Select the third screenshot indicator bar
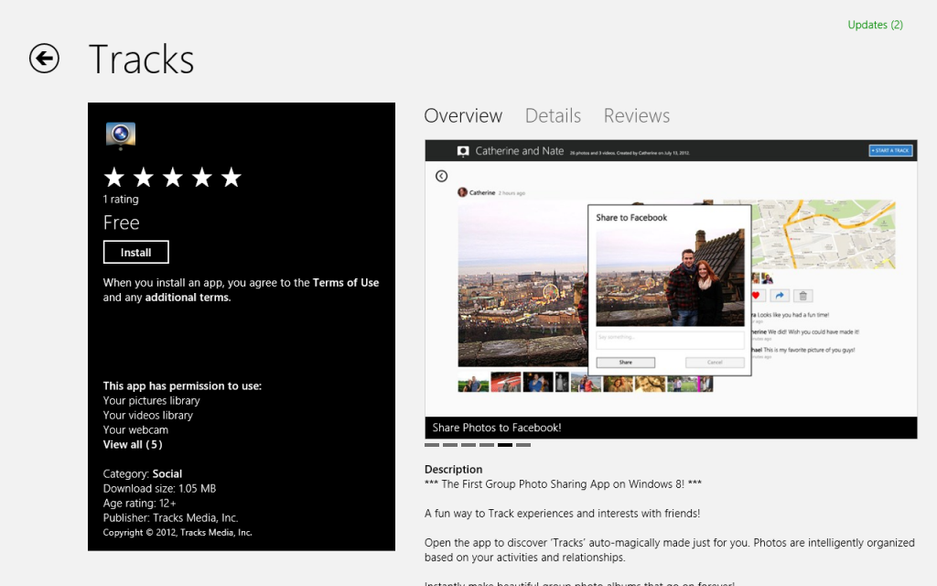 tap(468, 445)
